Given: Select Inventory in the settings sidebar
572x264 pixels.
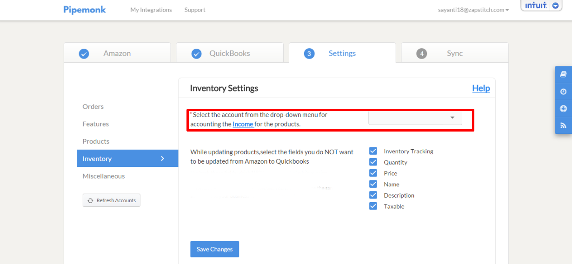Looking at the screenshot, I should click(127, 158).
